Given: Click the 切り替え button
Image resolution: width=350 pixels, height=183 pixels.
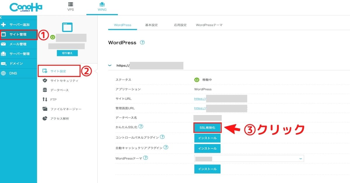Looking at the screenshot, I should pos(67,53).
